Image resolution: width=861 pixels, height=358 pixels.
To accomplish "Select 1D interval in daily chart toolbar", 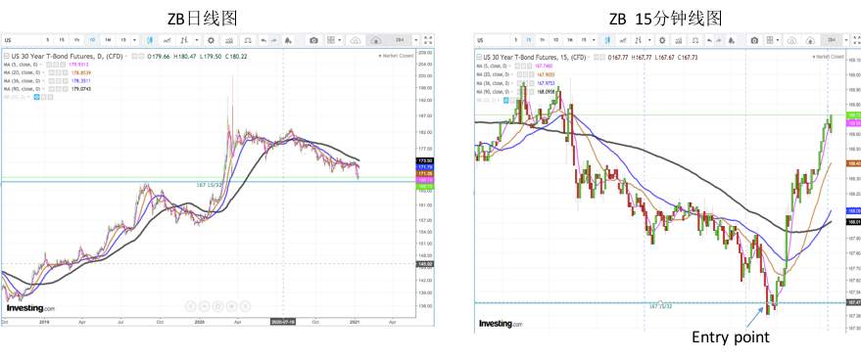I will 92,40.
